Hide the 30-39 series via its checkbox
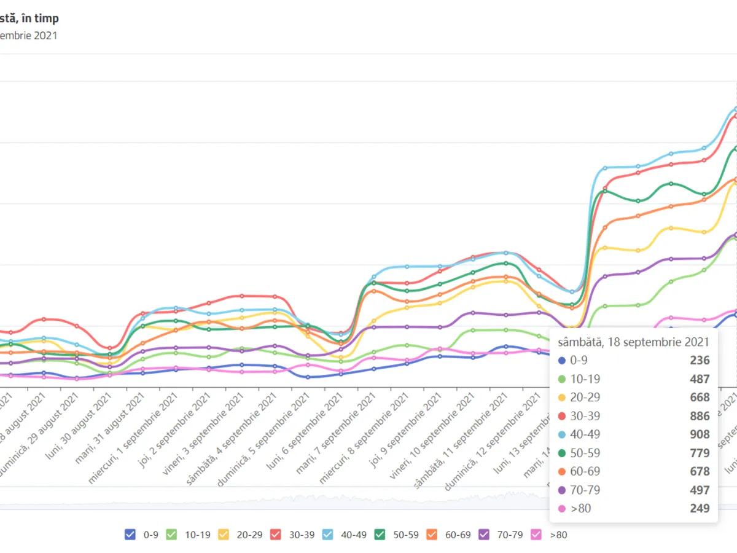Viewport: 737px width, 553px height. [276, 535]
